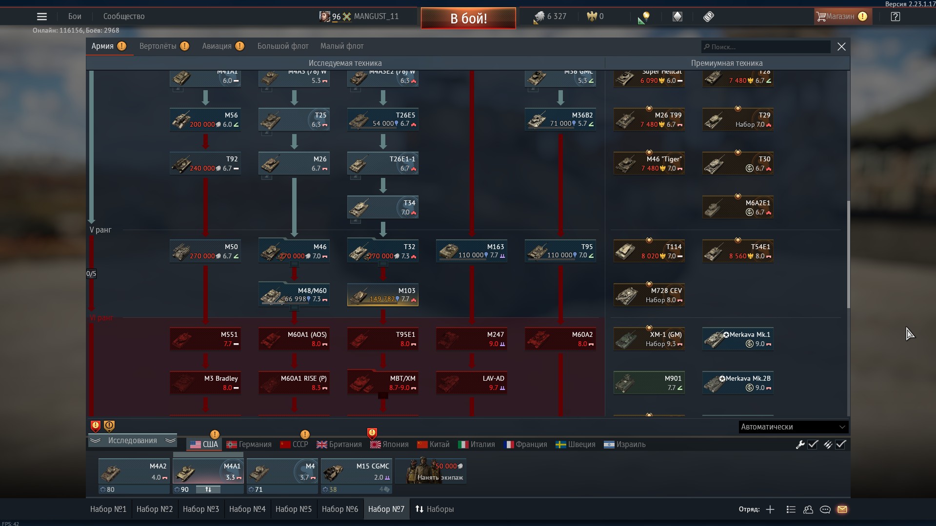
Task: Select the M15 CGMC crew slot
Action: (357, 471)
